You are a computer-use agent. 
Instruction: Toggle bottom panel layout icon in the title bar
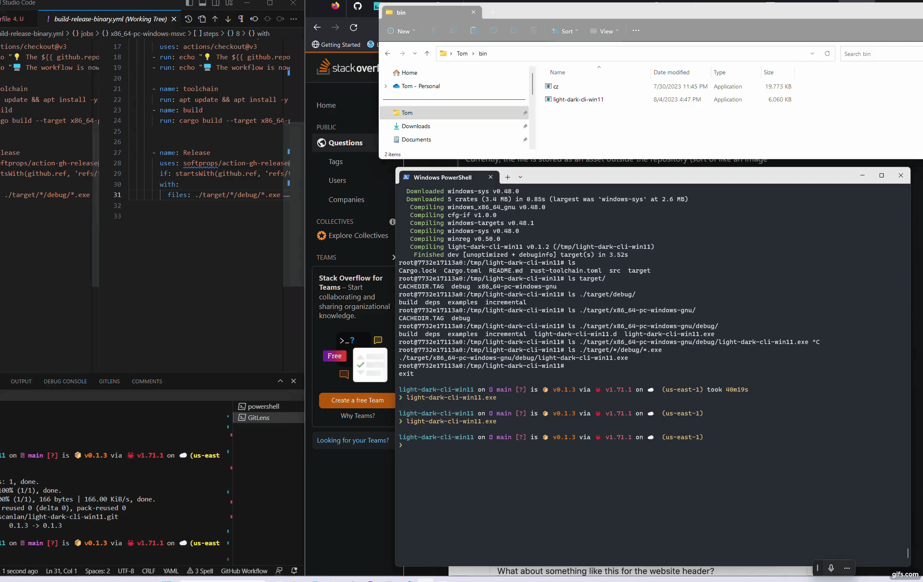(x=203, y=3)
